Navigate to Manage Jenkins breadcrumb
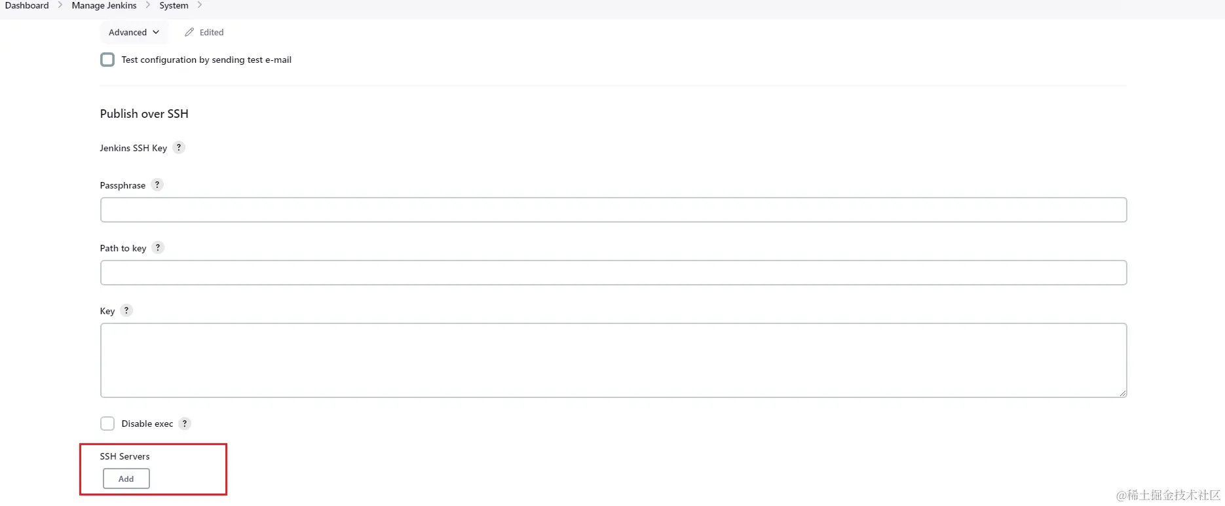The height and width of the screenshot is (506, 1225). [x=104, y=5]
